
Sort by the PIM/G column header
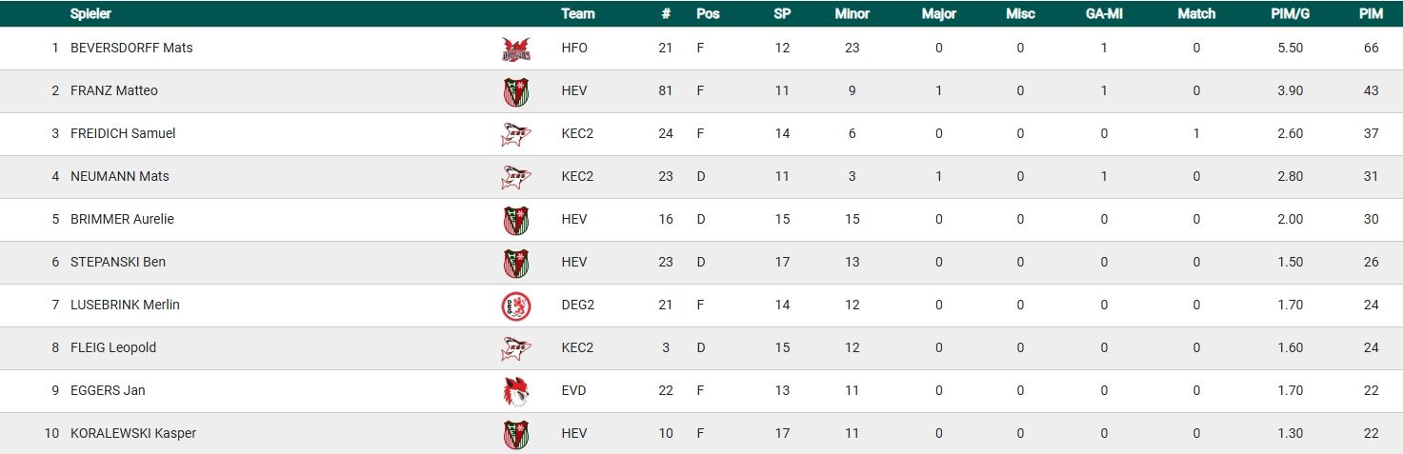pos(1290,14)
